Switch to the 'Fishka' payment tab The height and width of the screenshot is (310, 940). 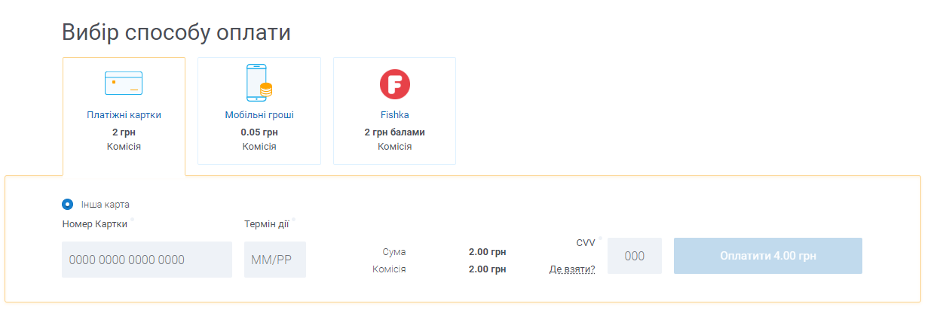tap(394, 115)
